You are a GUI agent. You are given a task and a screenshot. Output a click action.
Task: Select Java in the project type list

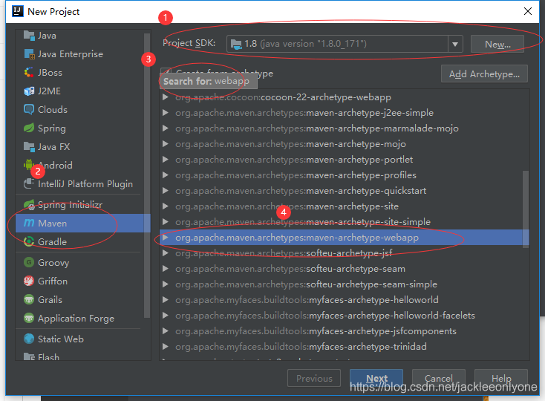(x=79, y=36)
